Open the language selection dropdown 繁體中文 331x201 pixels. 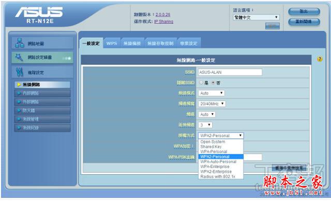[256, 17]
